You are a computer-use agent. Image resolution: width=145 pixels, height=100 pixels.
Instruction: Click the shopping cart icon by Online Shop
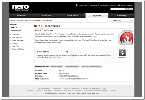click(77, 5)
